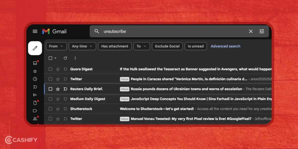This screenshot has height=149, width=298.
Task: Star the Twitter Manuel Vonau email
Action: (58, 119)
